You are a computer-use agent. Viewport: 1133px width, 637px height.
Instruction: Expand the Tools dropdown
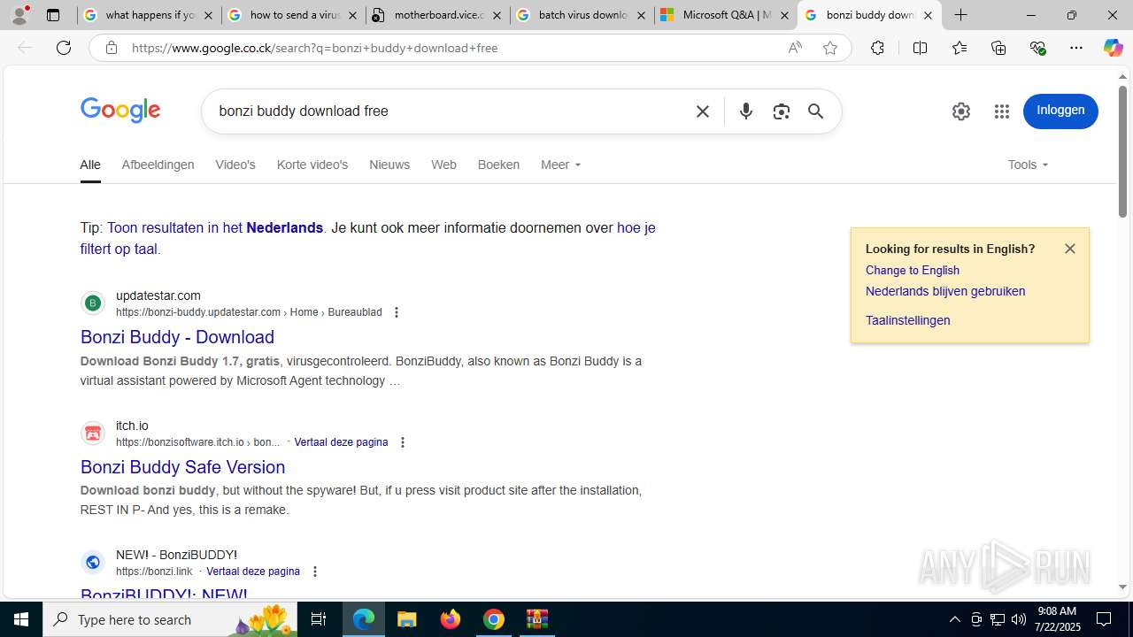[x=1028, y=165]
